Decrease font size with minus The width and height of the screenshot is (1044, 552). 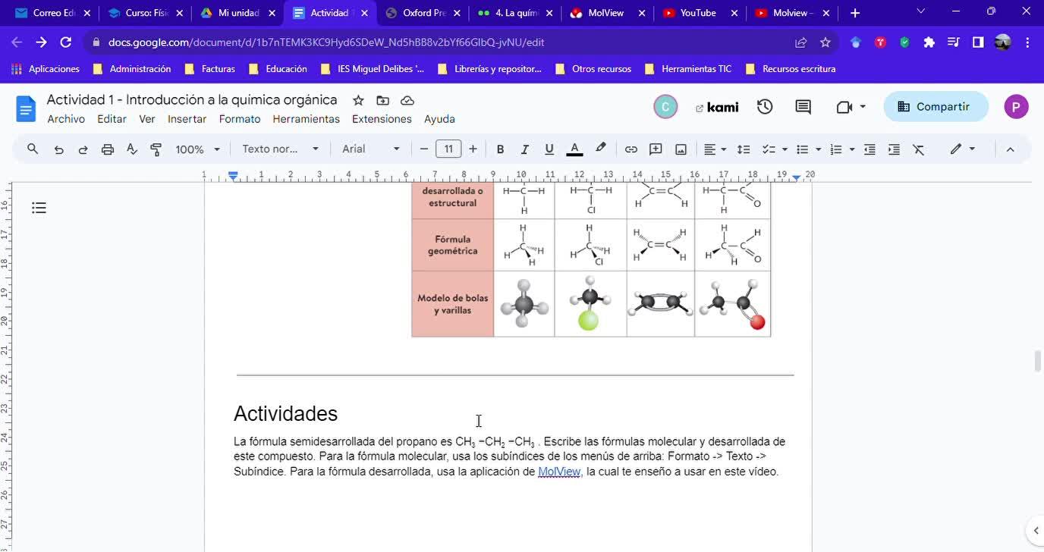coord(424,149)
